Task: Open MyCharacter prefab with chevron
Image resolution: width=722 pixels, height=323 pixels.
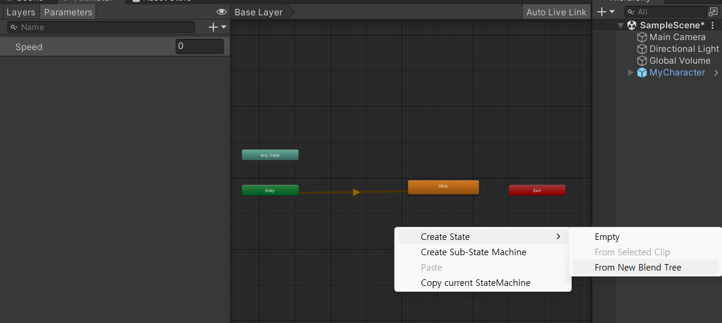Action: [716, 73]
